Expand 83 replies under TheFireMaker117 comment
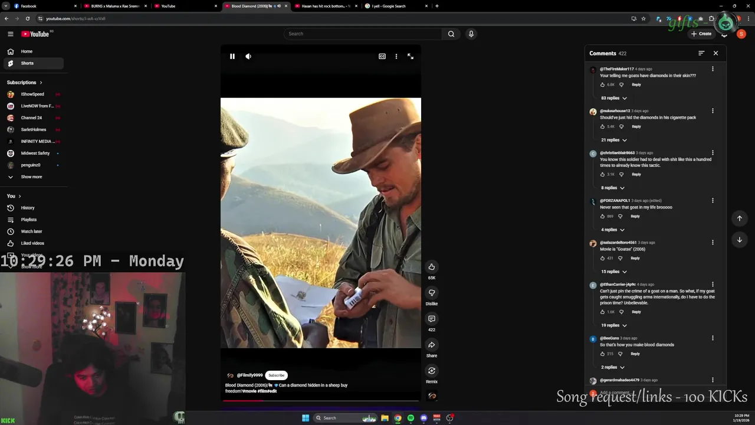 click(613, 98)
